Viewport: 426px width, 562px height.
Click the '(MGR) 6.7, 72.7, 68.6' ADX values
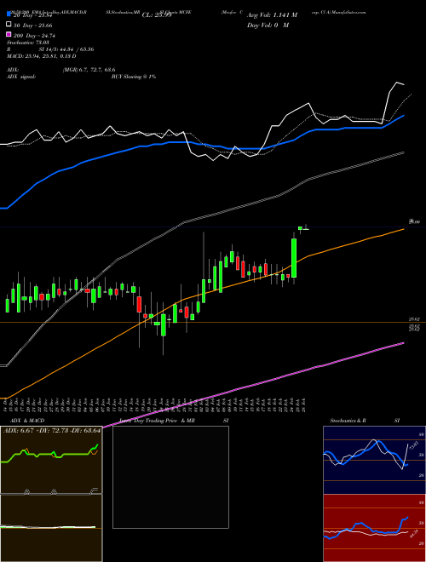(x=89, y=70)
